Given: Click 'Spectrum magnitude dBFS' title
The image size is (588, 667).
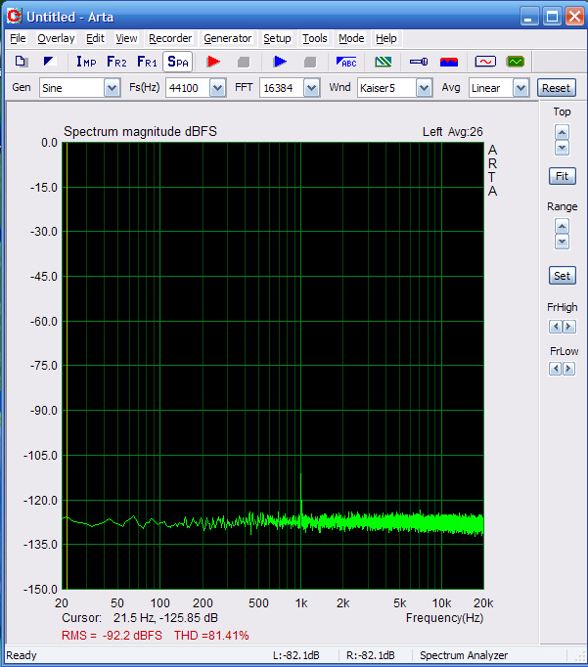Looking at the screenshot, I should point(141,131).
